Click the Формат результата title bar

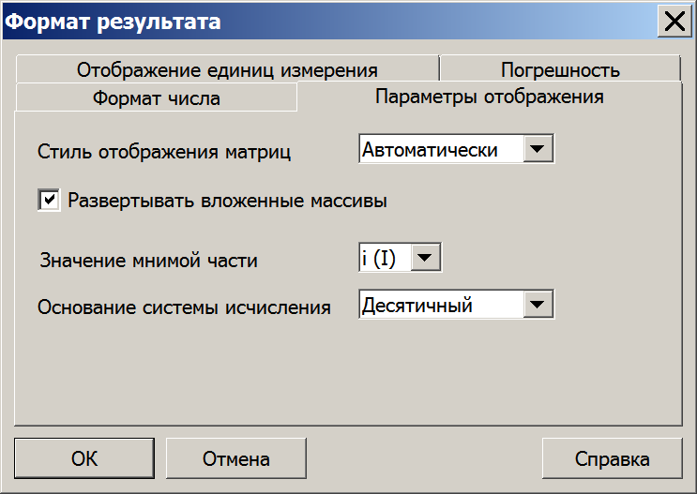coord(329,21)
